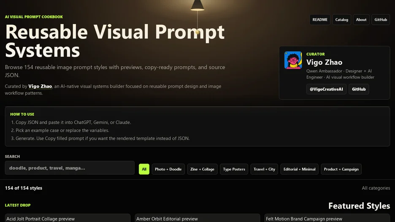This screenshot has height=222, width=395.
Task: Filter by Product + Campaign category
Action: (341, 169)
